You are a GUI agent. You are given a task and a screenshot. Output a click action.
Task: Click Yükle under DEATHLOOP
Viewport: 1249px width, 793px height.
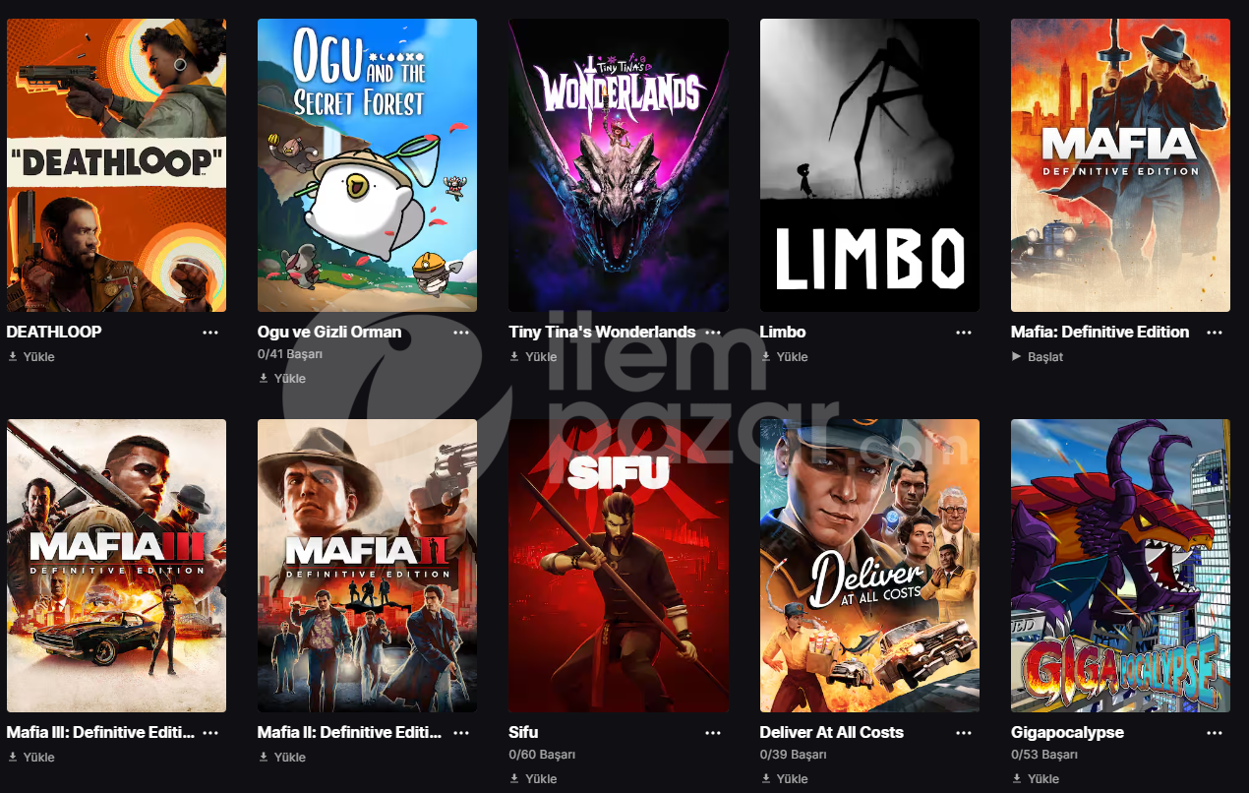(31, 357)
